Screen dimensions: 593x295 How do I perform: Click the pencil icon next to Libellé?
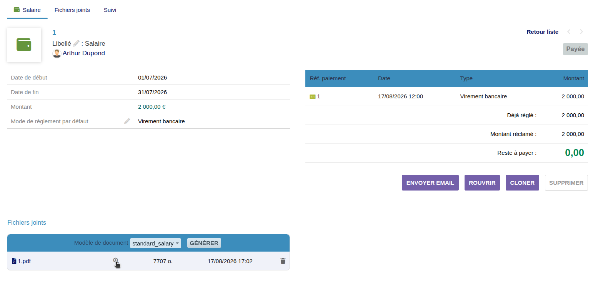click(76, 43)
